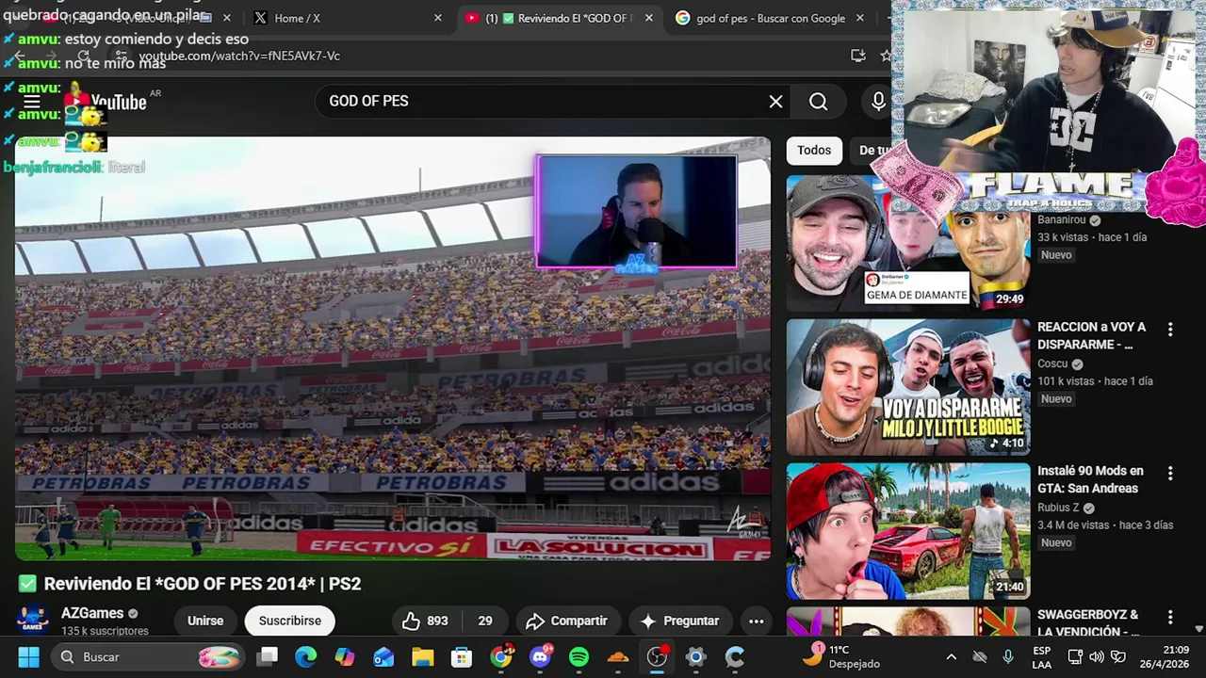Open volume control from the tray speaker icon
Image resolution: width=1206 pixels, height=678 pixels.
[x=1097, y=656]
